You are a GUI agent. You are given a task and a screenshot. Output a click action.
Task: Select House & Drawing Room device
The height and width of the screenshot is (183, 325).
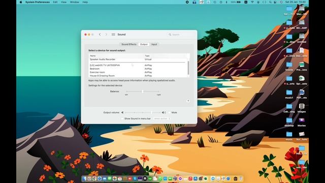tap(138, 76)
